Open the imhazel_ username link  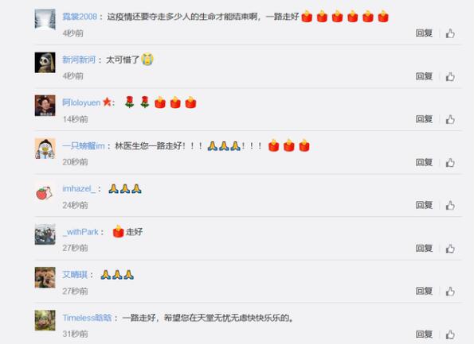pos(79,189)
